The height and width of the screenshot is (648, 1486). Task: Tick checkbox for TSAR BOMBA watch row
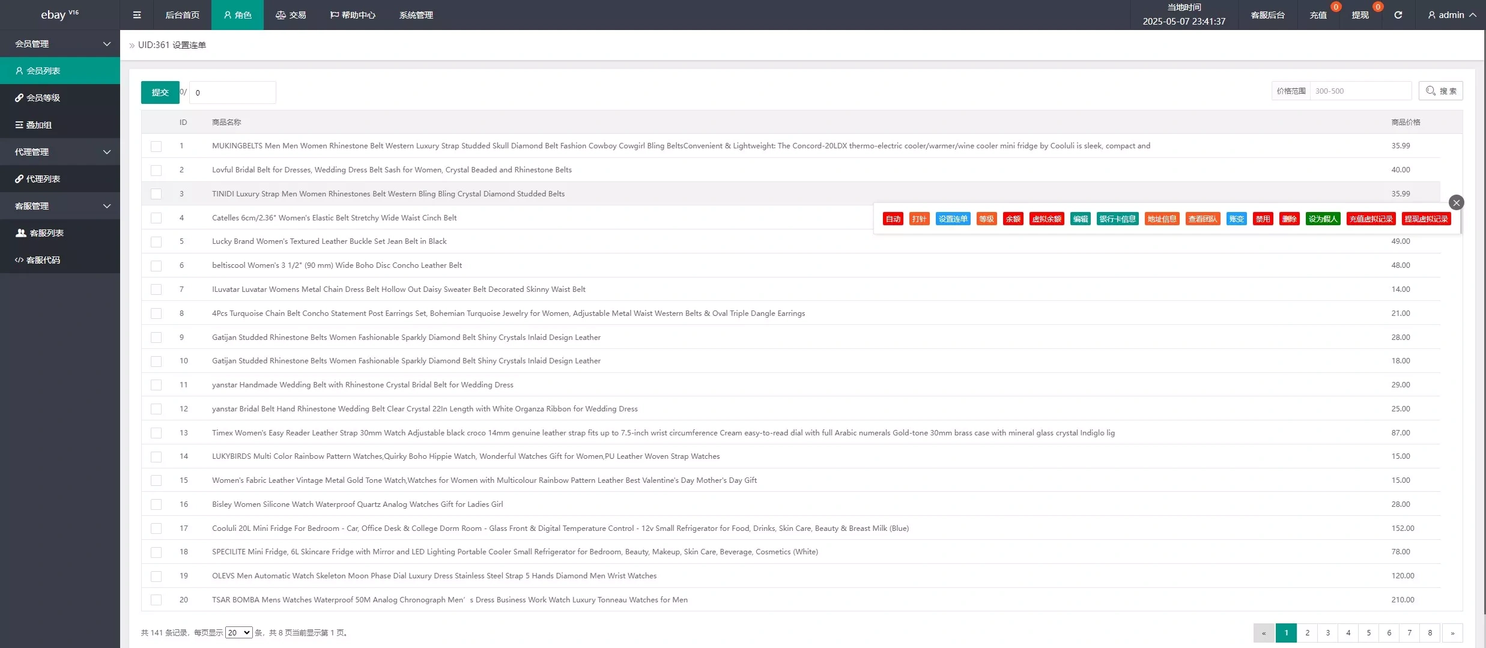[x=156, y=600]
